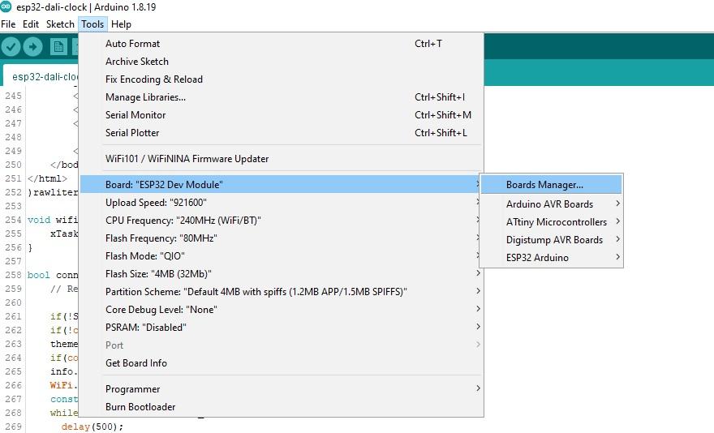Expand PSRAM: "Disabled" submenu
Image resolution: width=714 pixels, height=433 pixels.
[280, 327]
